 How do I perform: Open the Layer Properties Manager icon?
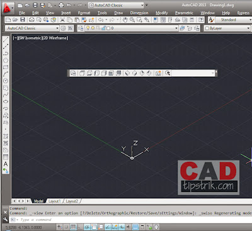[x=81, y=28]
